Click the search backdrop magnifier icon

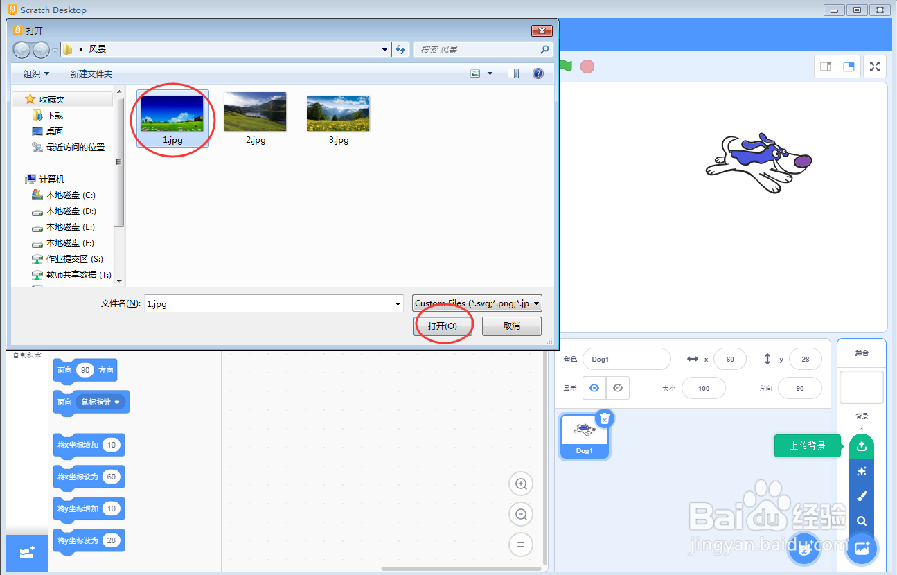[x=862, y=521]
